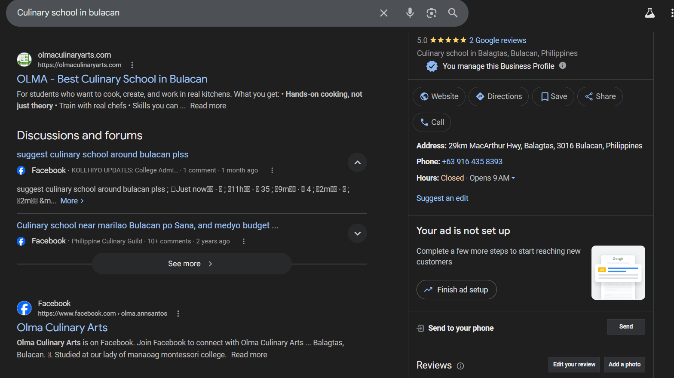Click the Google ad preview thumbnail
674x378 pixels.
point(618,273)
